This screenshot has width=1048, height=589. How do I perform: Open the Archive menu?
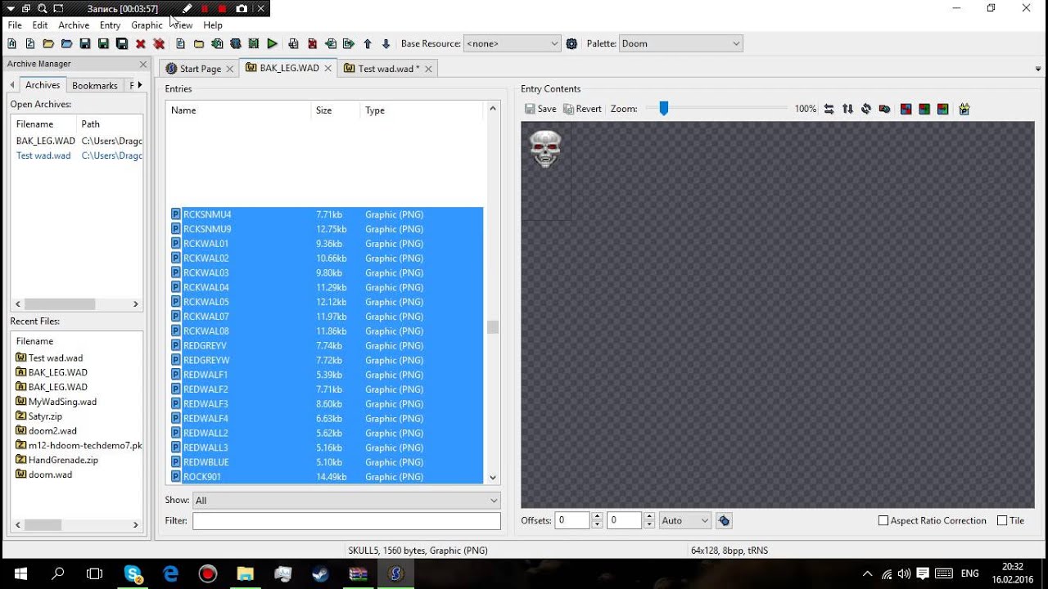click(74, 25)
